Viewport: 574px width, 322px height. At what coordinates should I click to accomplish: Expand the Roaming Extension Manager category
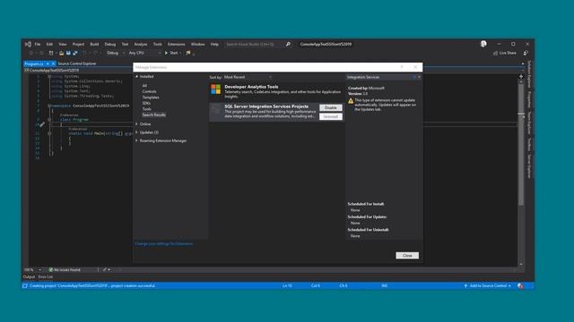[137, 140]
